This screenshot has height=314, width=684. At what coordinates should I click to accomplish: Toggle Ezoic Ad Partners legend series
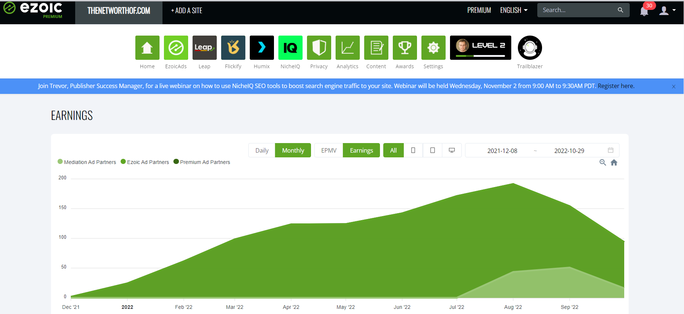pos(145,162)
